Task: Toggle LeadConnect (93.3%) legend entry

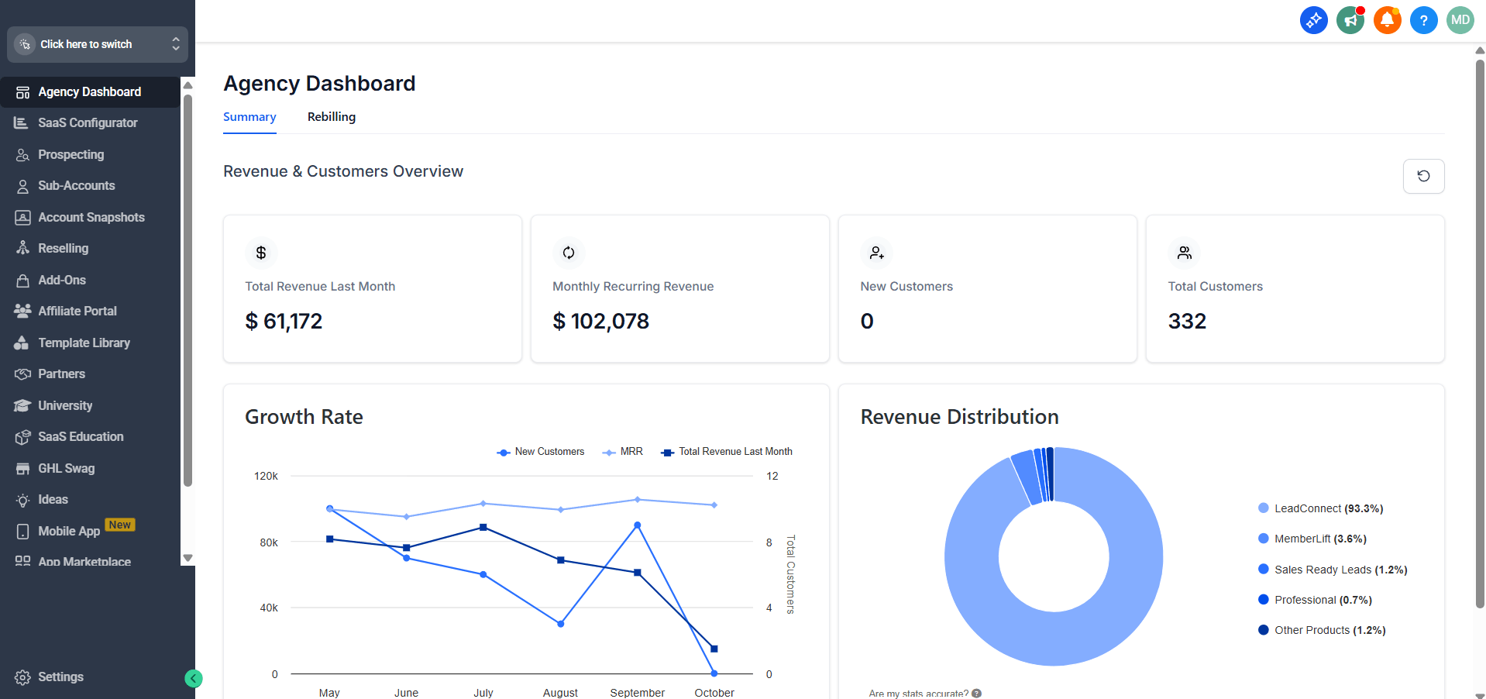Action: click(x=1321, y=508)
